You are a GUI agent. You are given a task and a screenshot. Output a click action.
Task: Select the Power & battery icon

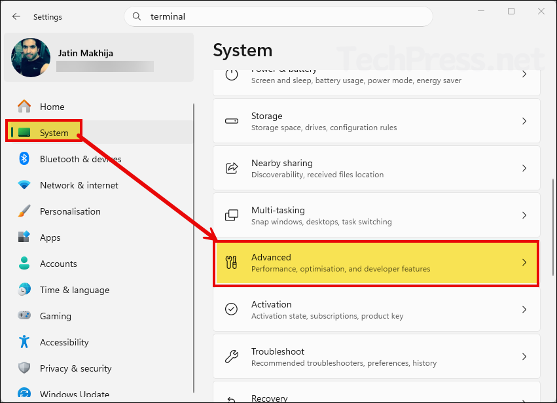pos(231,75)
